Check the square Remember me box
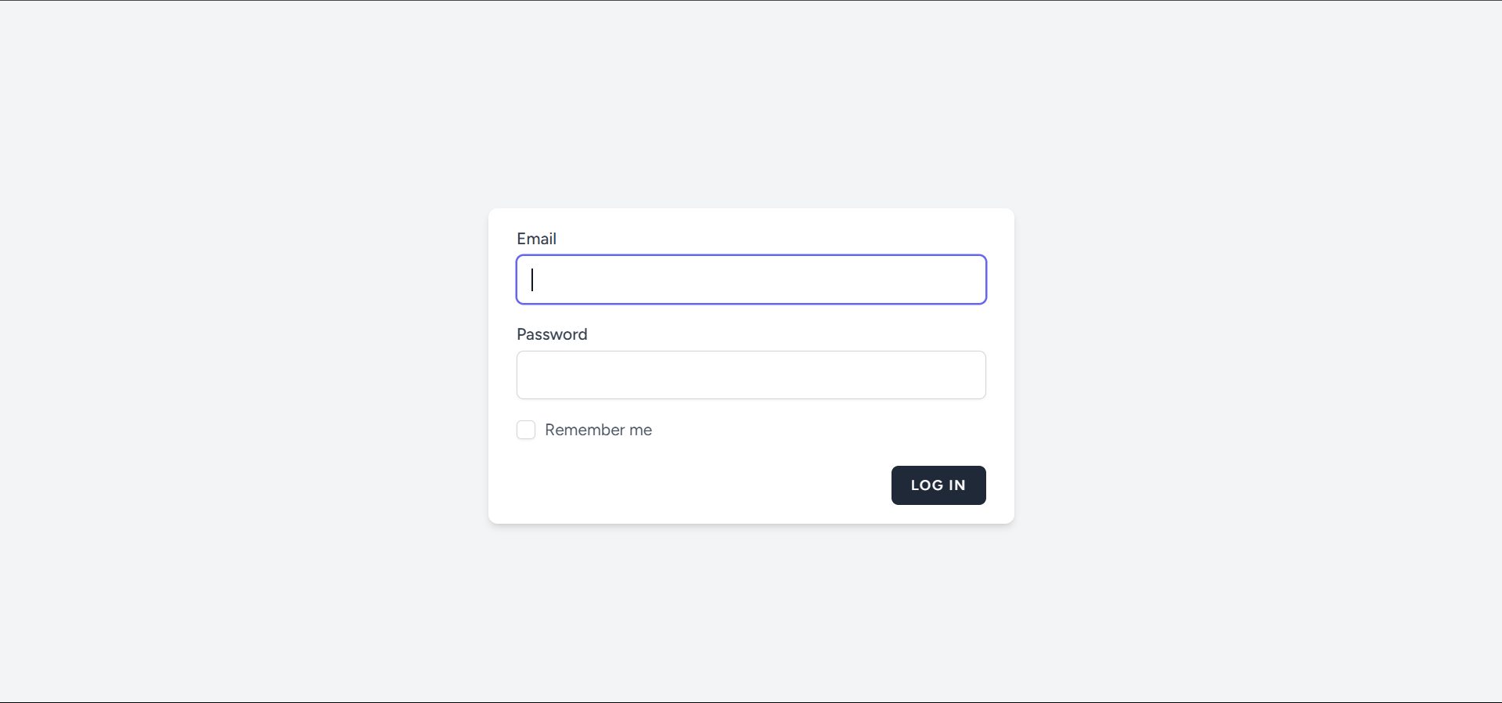The image size is (1502, 703). pos(526,430)
